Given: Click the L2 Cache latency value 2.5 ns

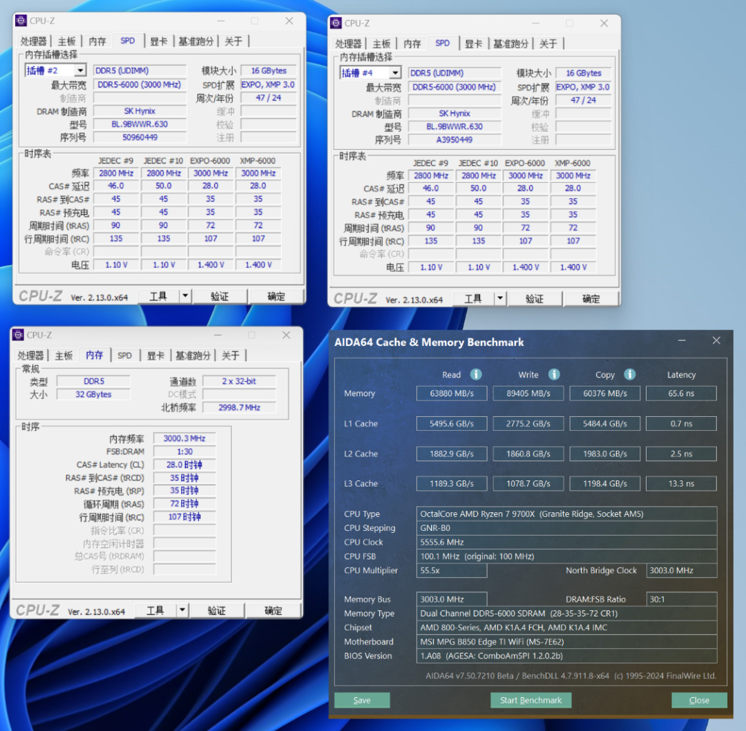Looking at the screenshot, I should [x=681, y=454].
